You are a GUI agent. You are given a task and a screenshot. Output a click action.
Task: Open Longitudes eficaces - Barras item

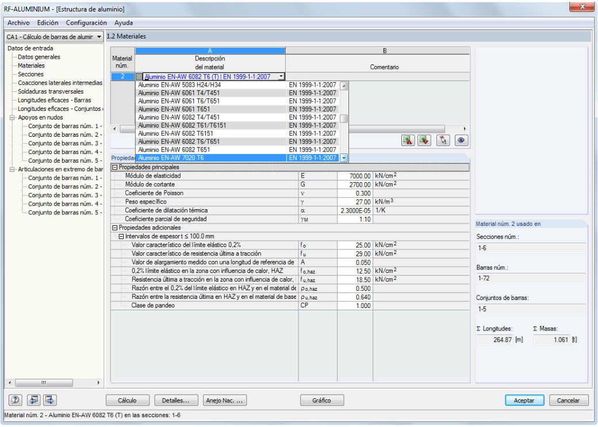coord(54,100)
